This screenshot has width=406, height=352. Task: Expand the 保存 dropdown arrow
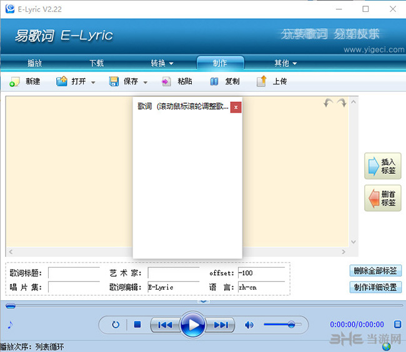click(146, 83)
